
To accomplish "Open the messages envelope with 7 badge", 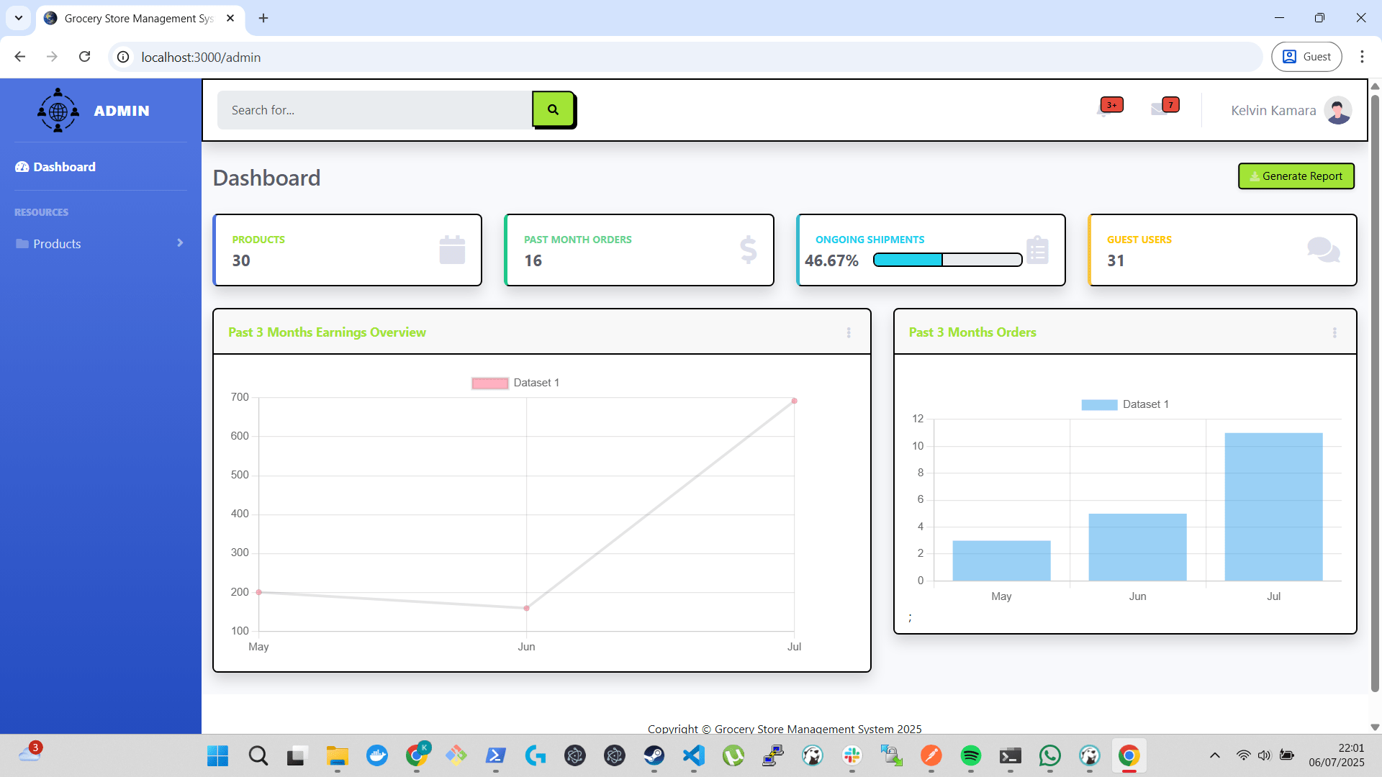I will click(x=1159, y=109).
